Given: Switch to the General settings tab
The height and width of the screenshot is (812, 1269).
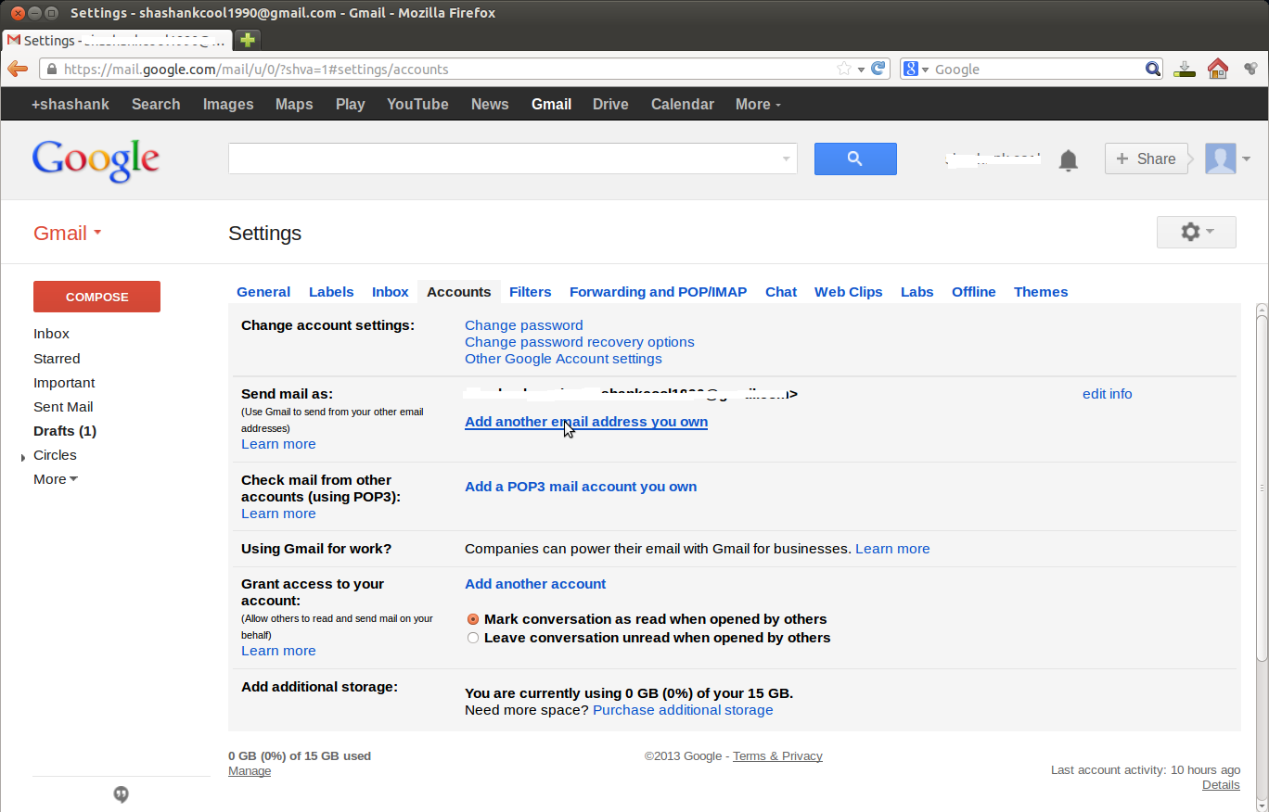Looking at the screenshot, I should pos(263,292).
